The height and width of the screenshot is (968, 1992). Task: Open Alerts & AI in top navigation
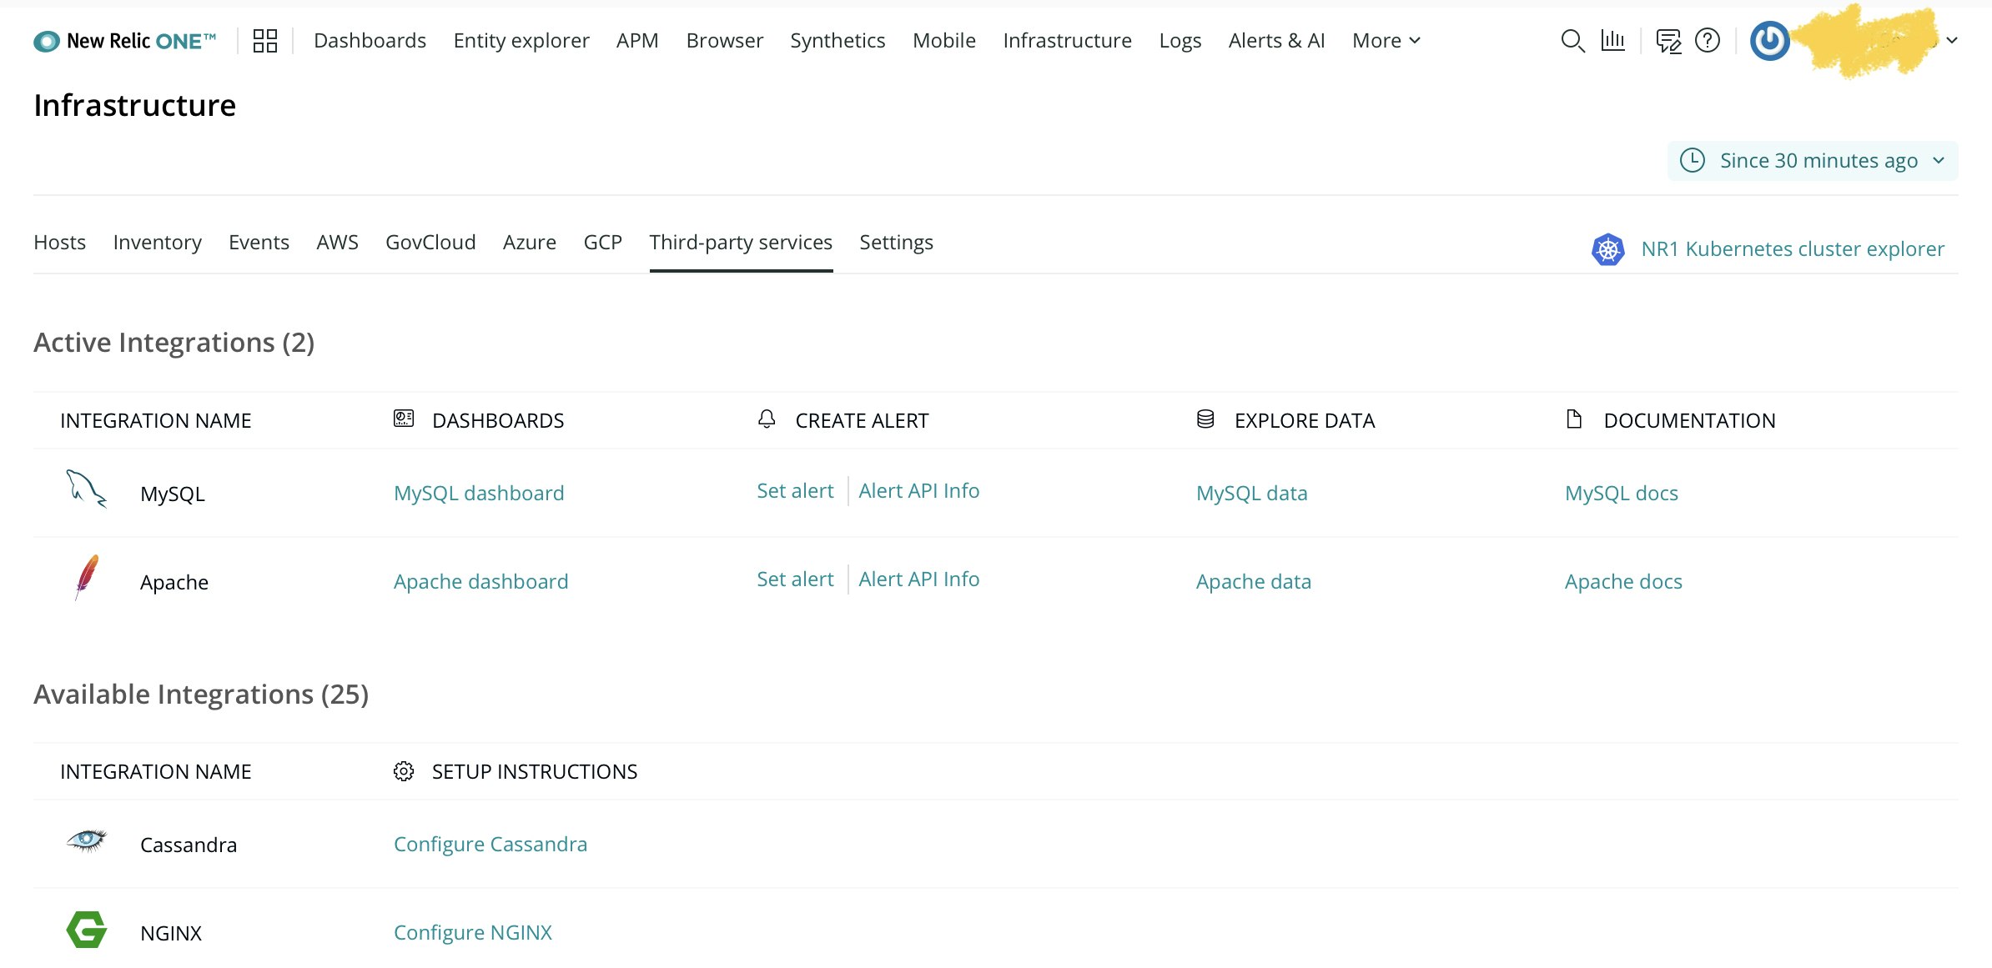pyautogui.click(x=1275, y=41)
